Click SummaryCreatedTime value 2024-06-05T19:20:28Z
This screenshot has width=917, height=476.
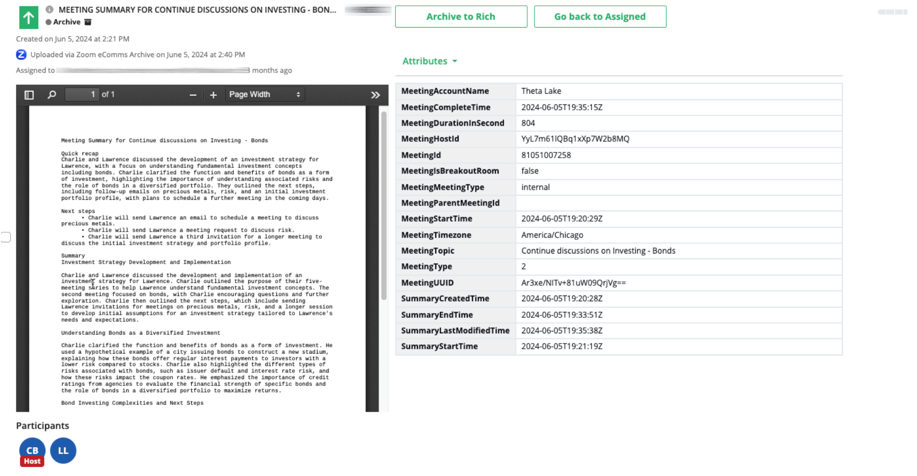562,298
